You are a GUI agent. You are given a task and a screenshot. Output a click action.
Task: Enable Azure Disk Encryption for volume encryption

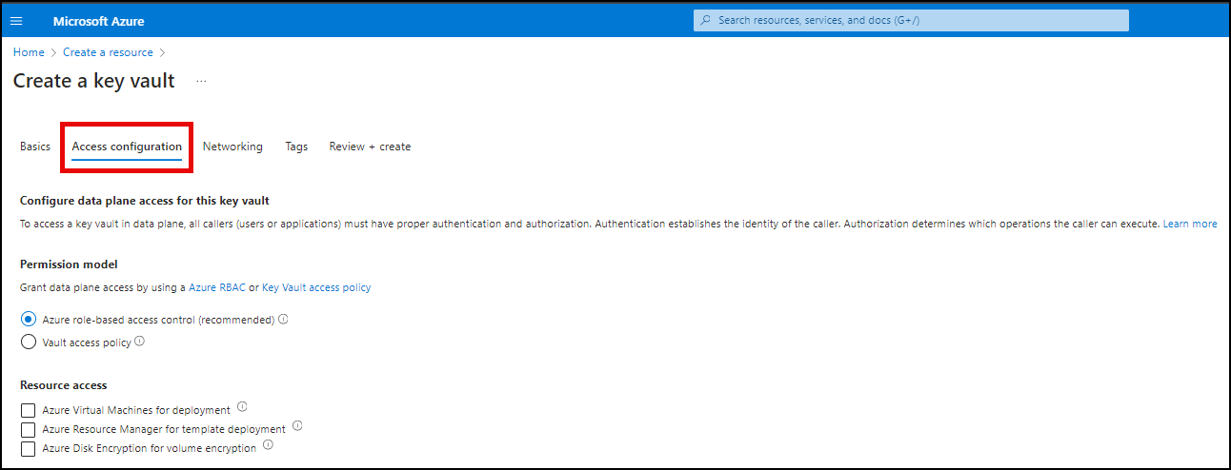click(x=29, y=448)
